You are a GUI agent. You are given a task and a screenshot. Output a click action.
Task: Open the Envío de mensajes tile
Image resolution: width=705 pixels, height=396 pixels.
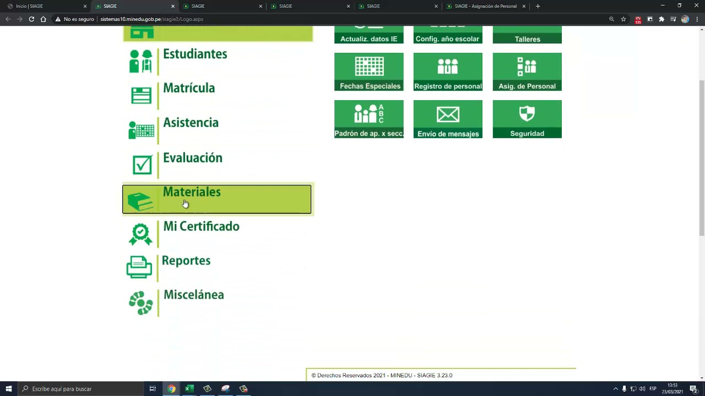(x=448, y=119)
